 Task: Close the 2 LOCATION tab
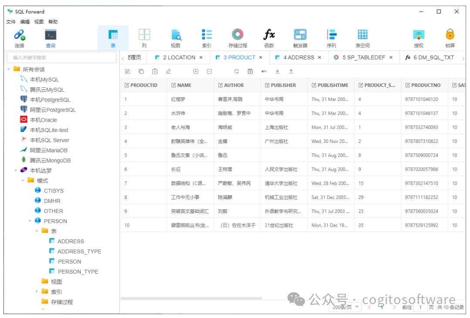[x=201, y=57]
